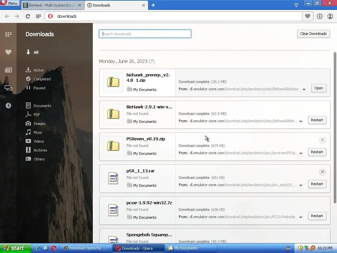This screenshot has height=253, width=337.
Task: Open the tab menu icon in title bar
Action: (x=296, y=5)
